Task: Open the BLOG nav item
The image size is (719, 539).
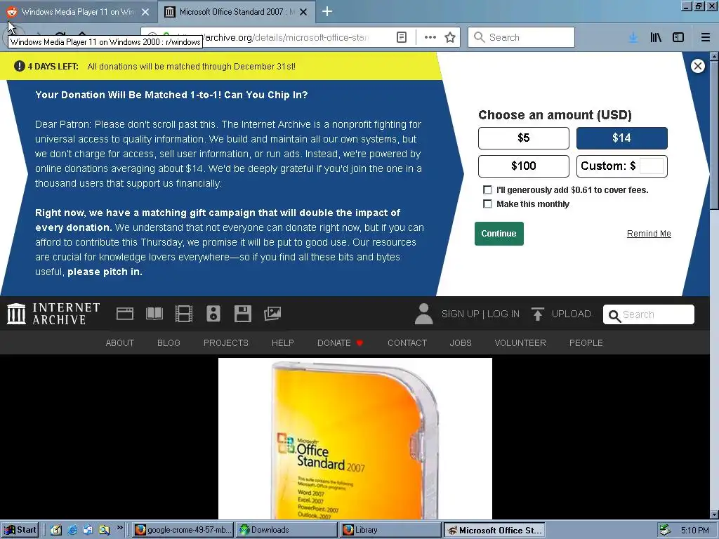Action: click(x=169, y=342)
